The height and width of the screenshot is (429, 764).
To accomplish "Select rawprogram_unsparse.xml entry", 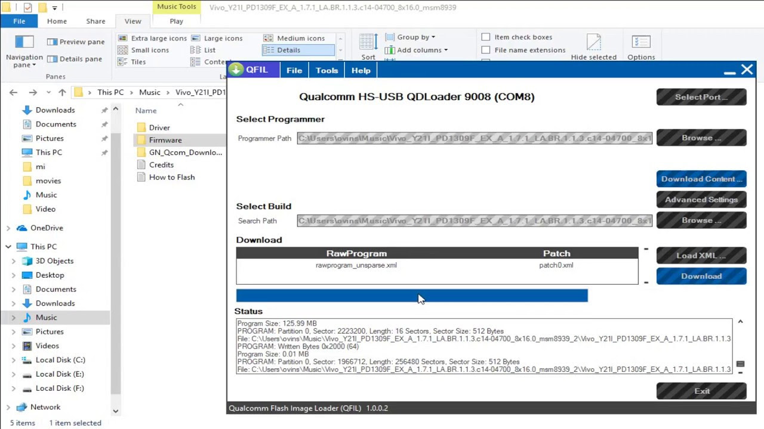I will tap(356, 265).
